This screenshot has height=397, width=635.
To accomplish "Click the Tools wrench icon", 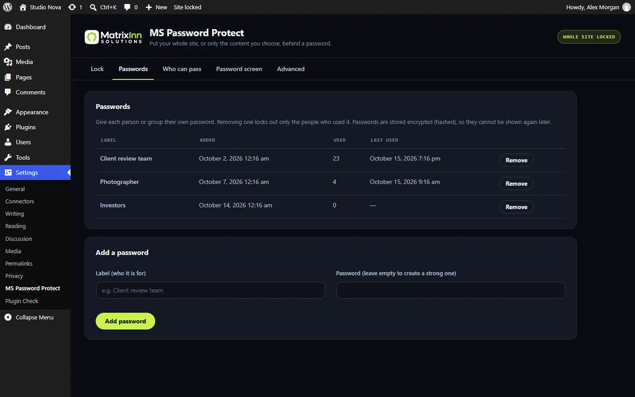I will tap(8, 158).
